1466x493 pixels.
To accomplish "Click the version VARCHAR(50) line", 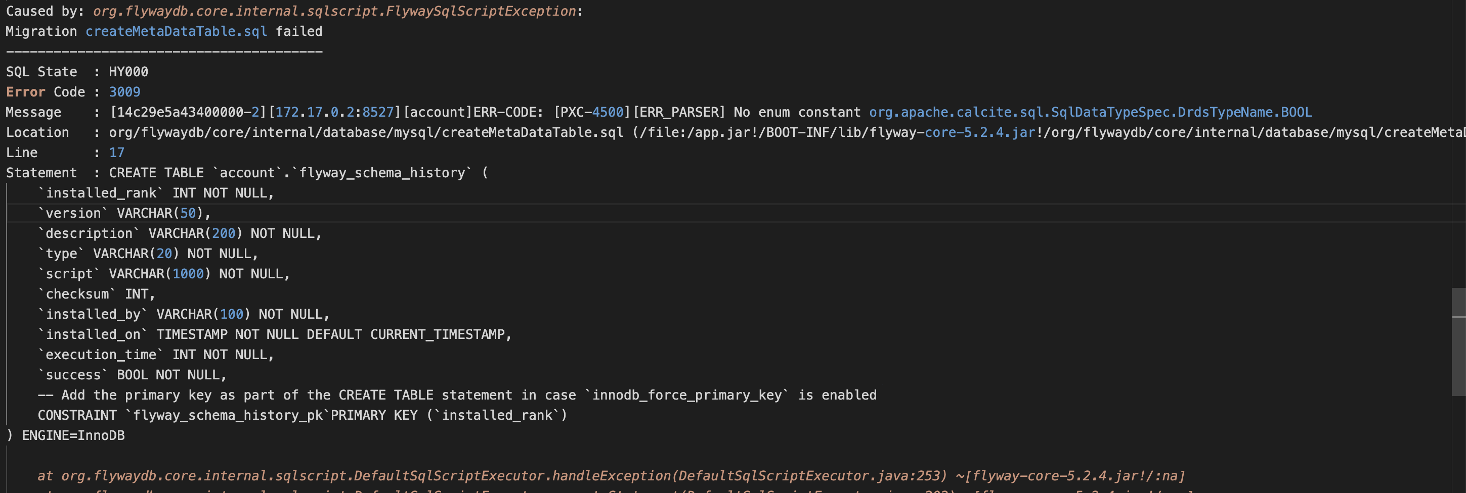I will click(124, 213).
